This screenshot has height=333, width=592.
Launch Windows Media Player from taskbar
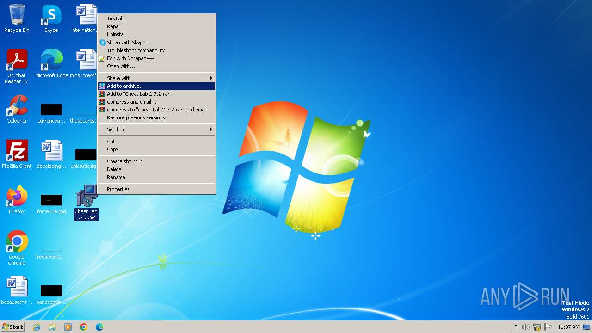pyautogui.click(x=68, y=327)
